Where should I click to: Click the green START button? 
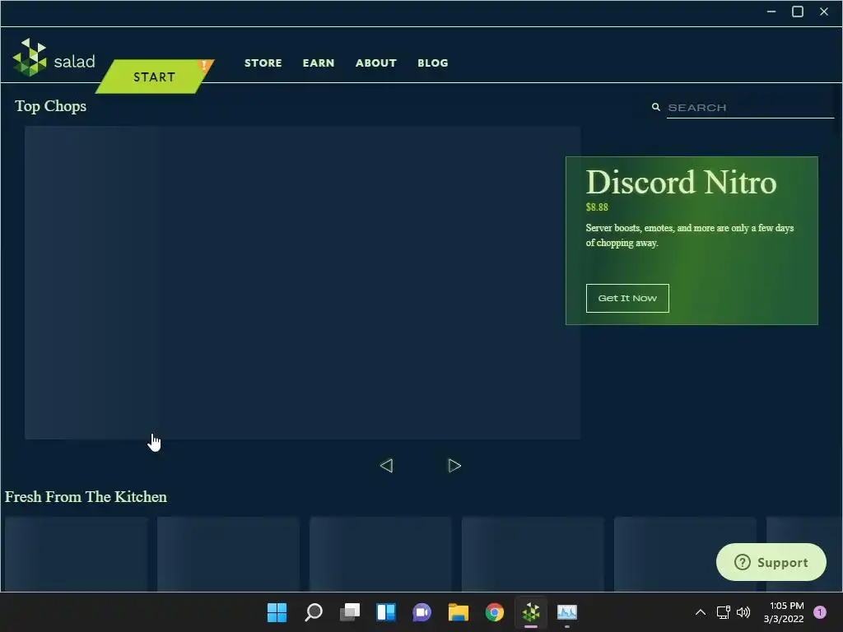coord(154,77)
